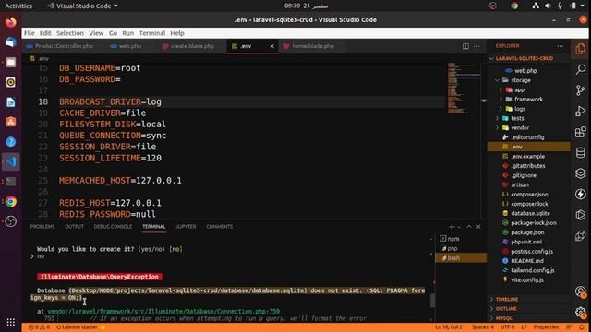Viewport: 591px width, 332px height.
Task: Click tabnine starter in status bar
Action: [80, 327]
